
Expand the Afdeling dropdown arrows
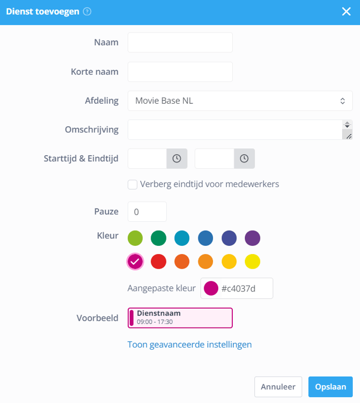[343, 101]
